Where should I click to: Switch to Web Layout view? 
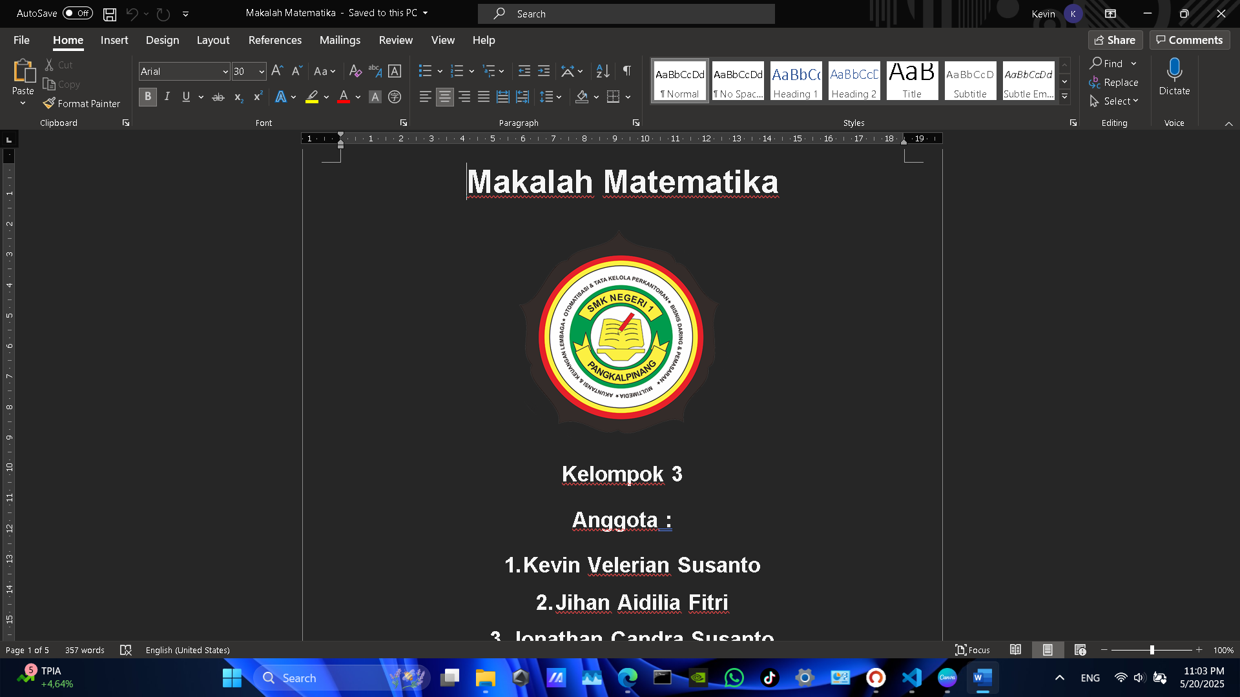[x=1080, y=650]
